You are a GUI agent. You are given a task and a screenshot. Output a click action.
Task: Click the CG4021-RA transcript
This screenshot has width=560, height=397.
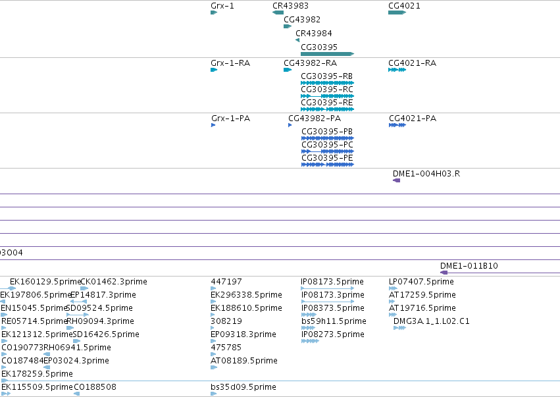click(x=397, y=70)
